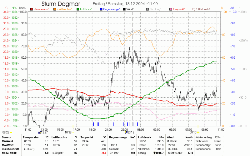Click the rain time entry 19:11

pos(114,145)
